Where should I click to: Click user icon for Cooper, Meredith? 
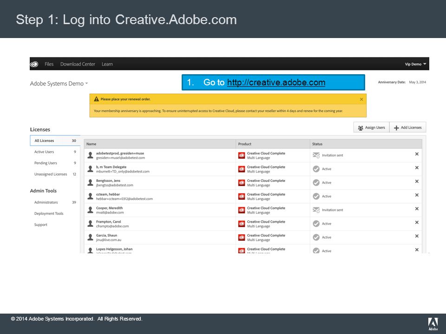90,210
